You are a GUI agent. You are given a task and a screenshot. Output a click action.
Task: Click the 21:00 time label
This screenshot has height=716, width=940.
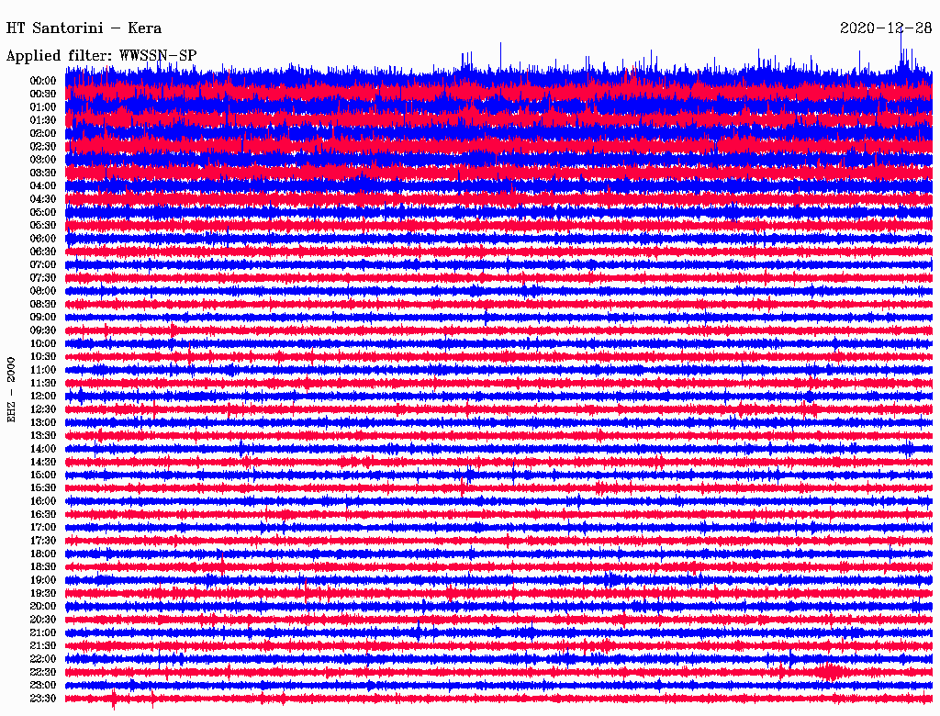[43, 633]
